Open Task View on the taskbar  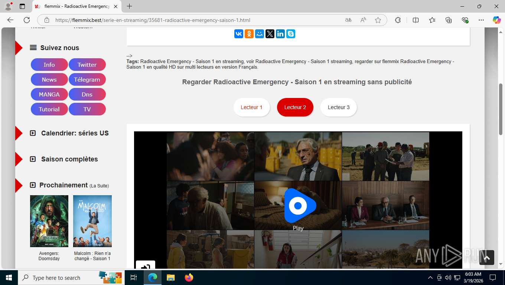click(134, 278)
